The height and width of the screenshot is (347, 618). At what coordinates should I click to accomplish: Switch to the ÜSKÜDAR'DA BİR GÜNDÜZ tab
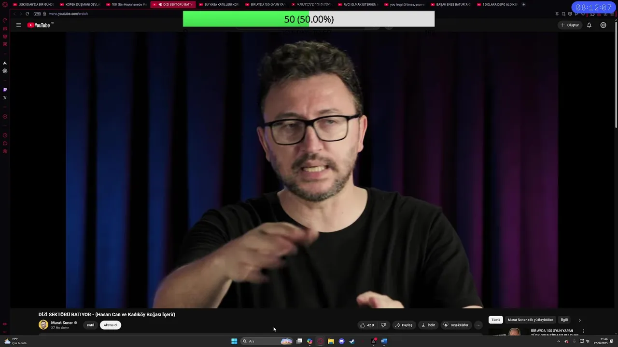click(33, 4)
